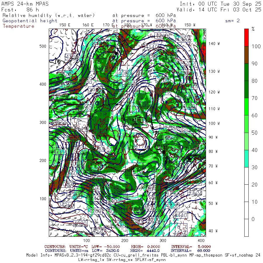
Task: Click the cyan 30–40% colorbar segment
Action: (246, 158)
